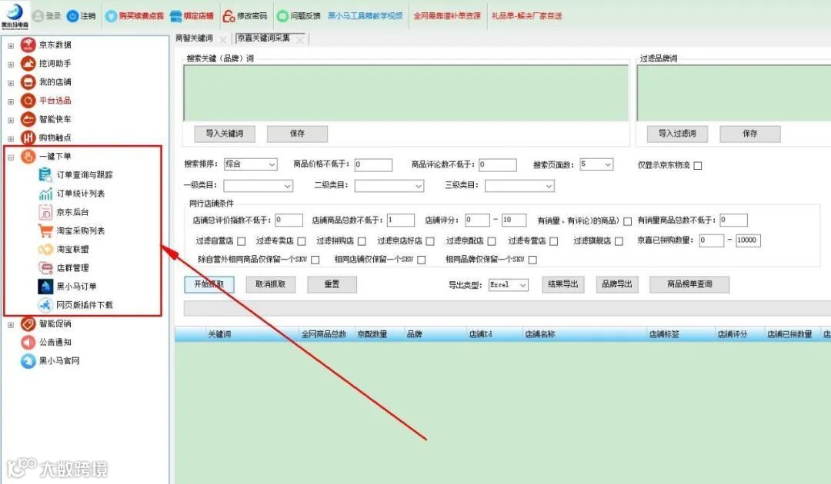Open the 智能促销 icon
This screenshot has width=831, height=484.
tap(28, 323)
